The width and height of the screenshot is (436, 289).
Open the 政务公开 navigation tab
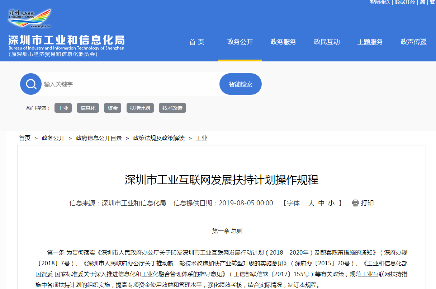coord(240,42)
